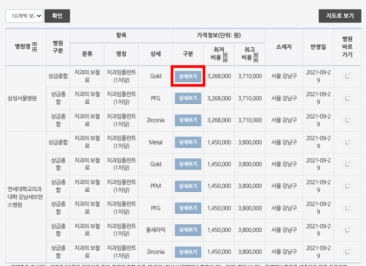This screenshot has height=266, width=366.
Task: Click the 명칭 column header
Action: (121, 54)
